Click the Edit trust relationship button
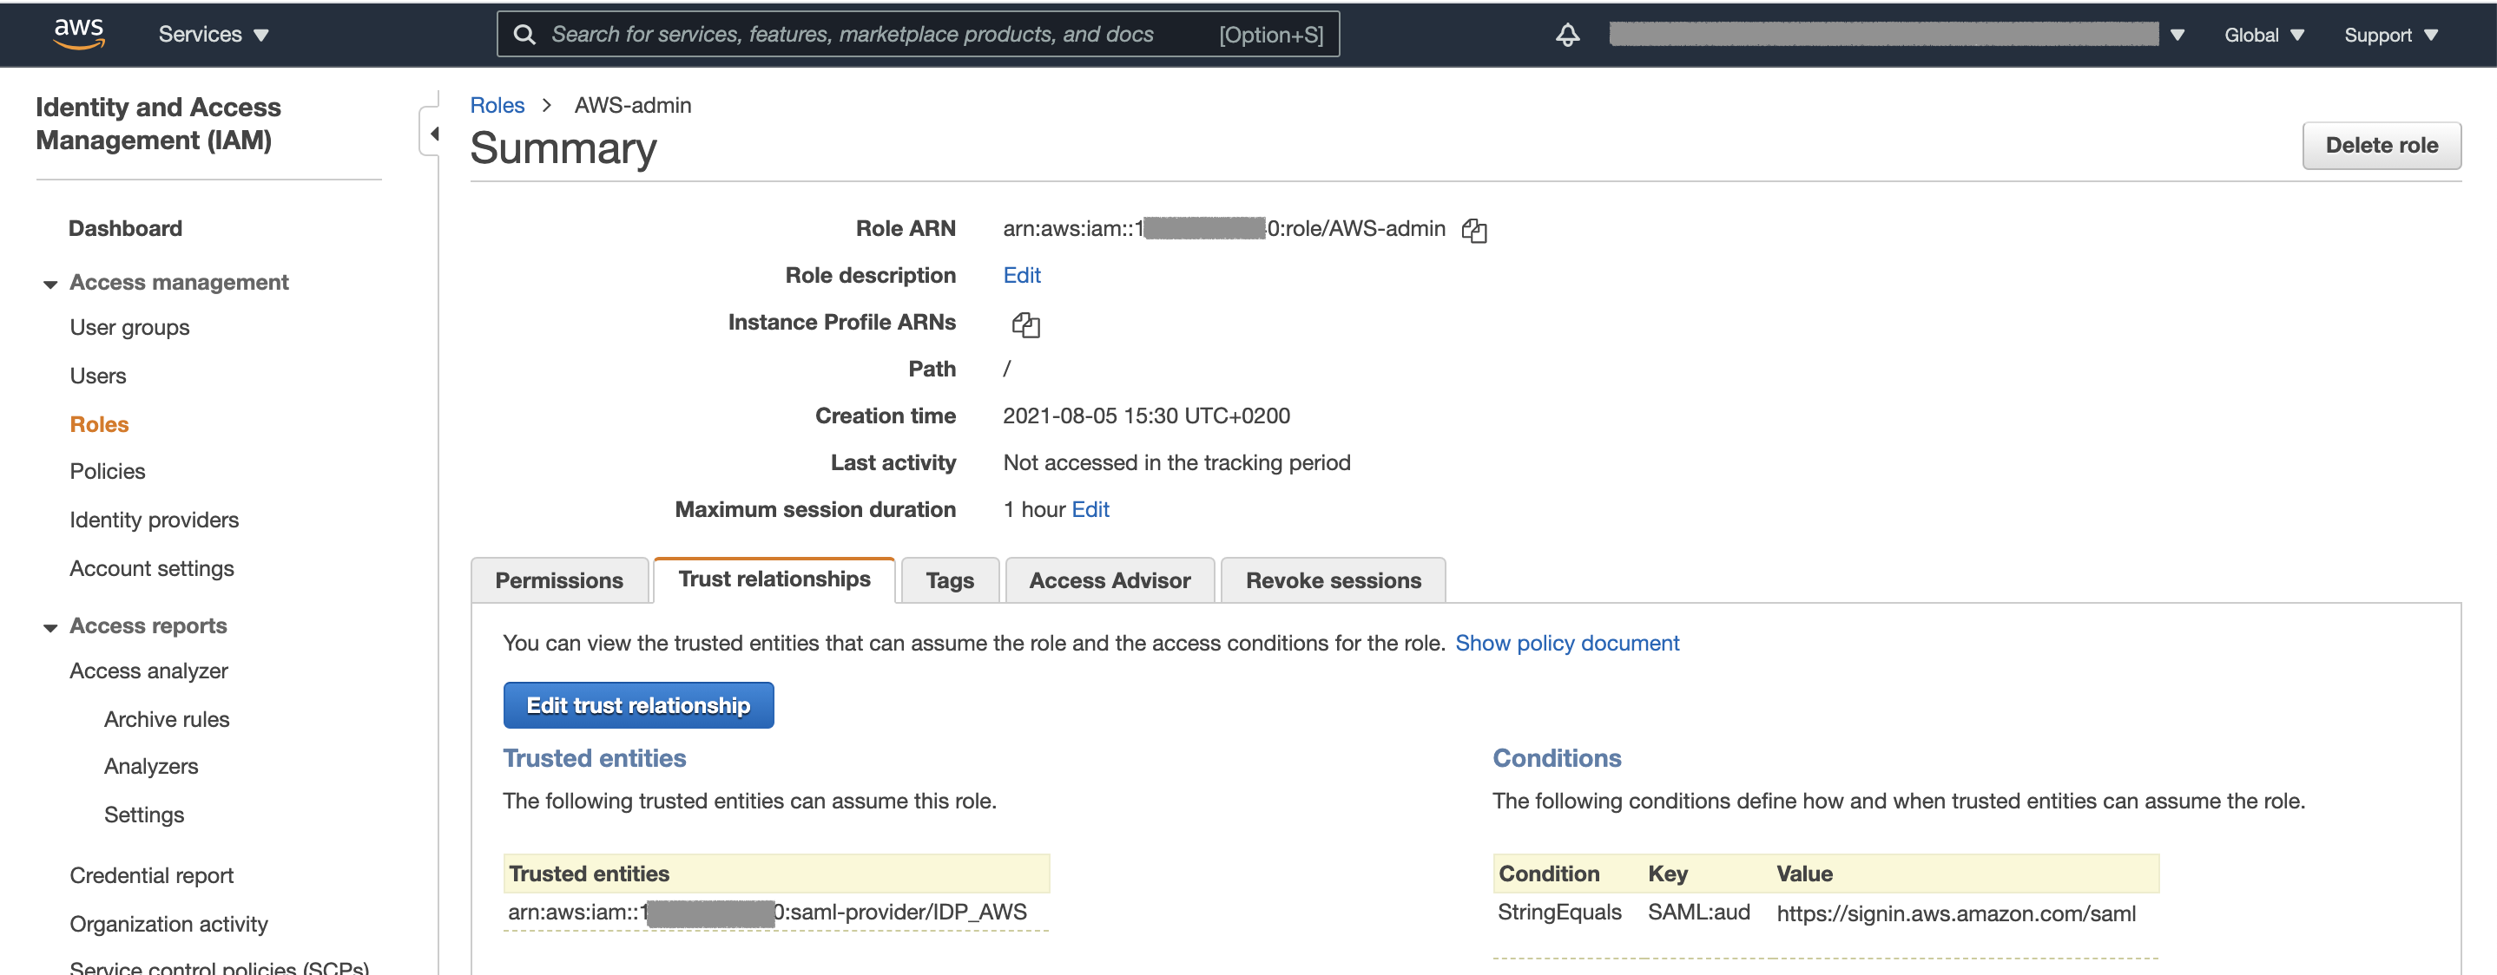The image size is (2497, 975). click(638, 705)
